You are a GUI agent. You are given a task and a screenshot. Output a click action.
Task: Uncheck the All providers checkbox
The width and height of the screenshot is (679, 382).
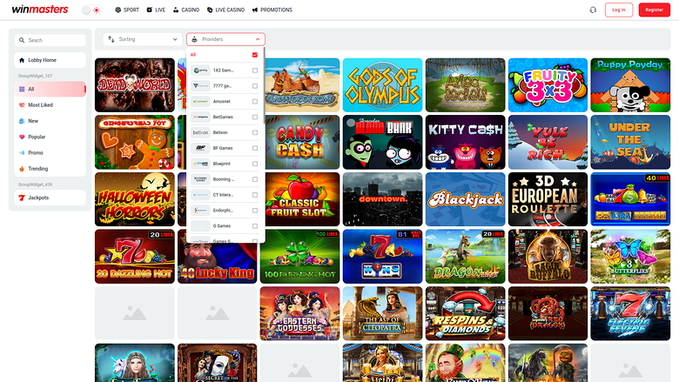coord(254,55)
